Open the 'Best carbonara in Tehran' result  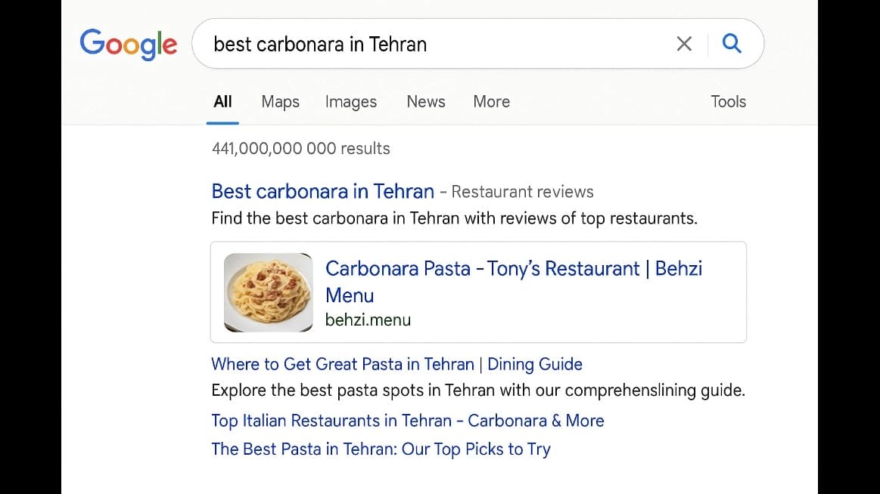(322, 192)
